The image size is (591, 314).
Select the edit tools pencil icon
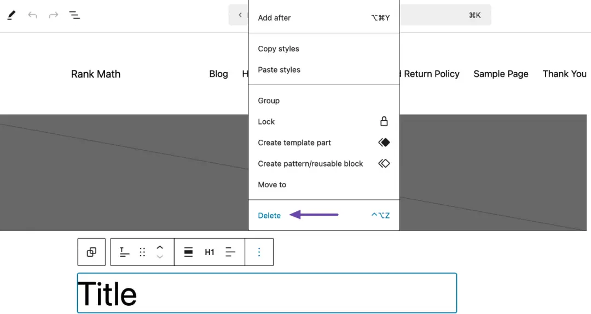click(x=11, y=15)
